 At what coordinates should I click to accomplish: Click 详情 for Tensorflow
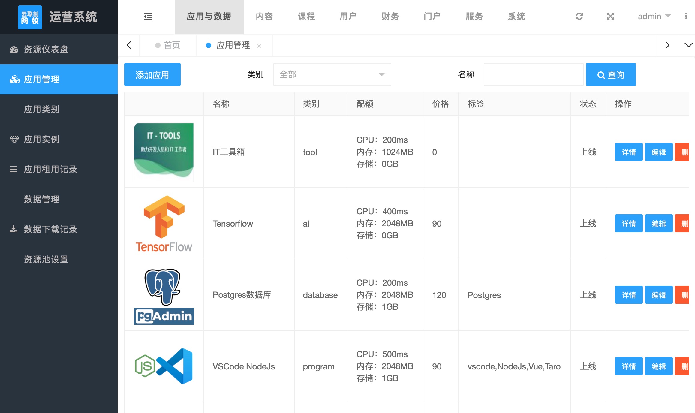click(x=629, y=223)
